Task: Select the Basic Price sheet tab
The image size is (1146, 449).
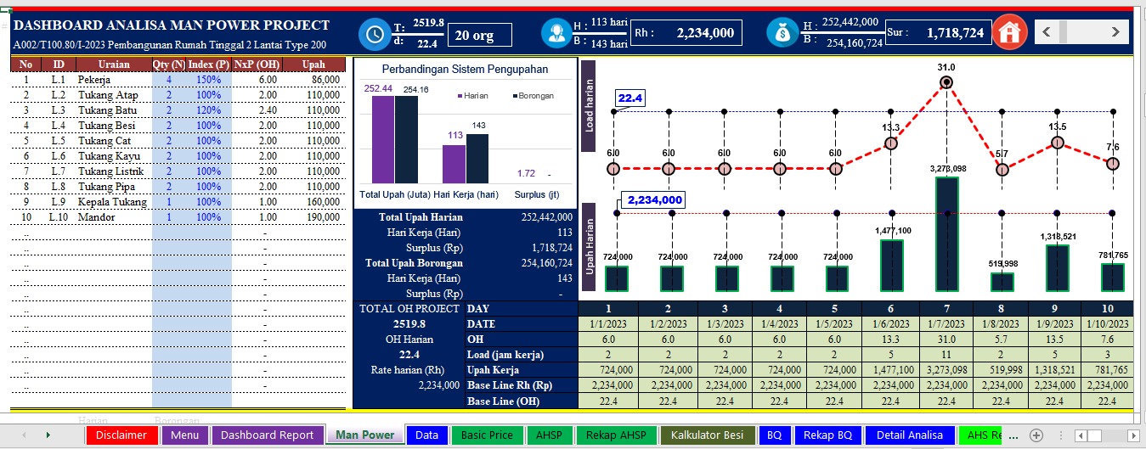Action: 486,435
